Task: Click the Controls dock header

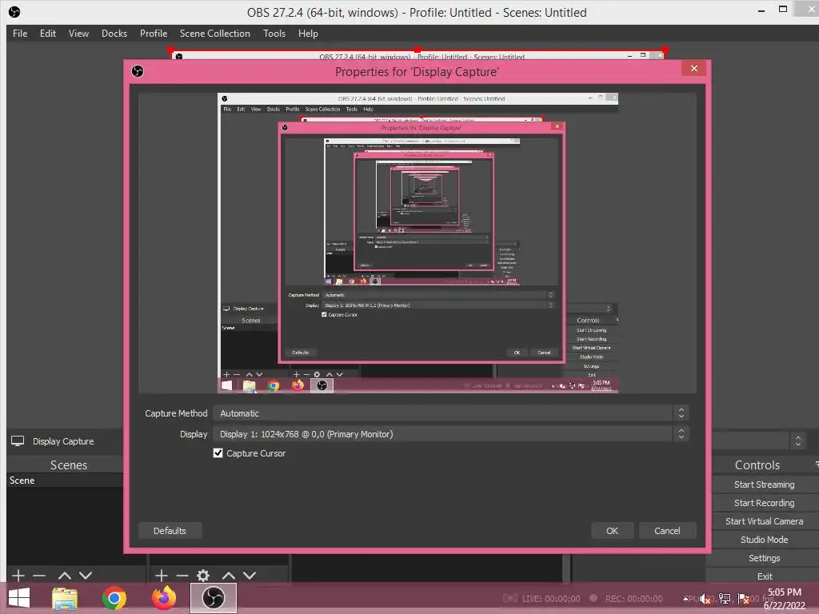Action: 757,464
